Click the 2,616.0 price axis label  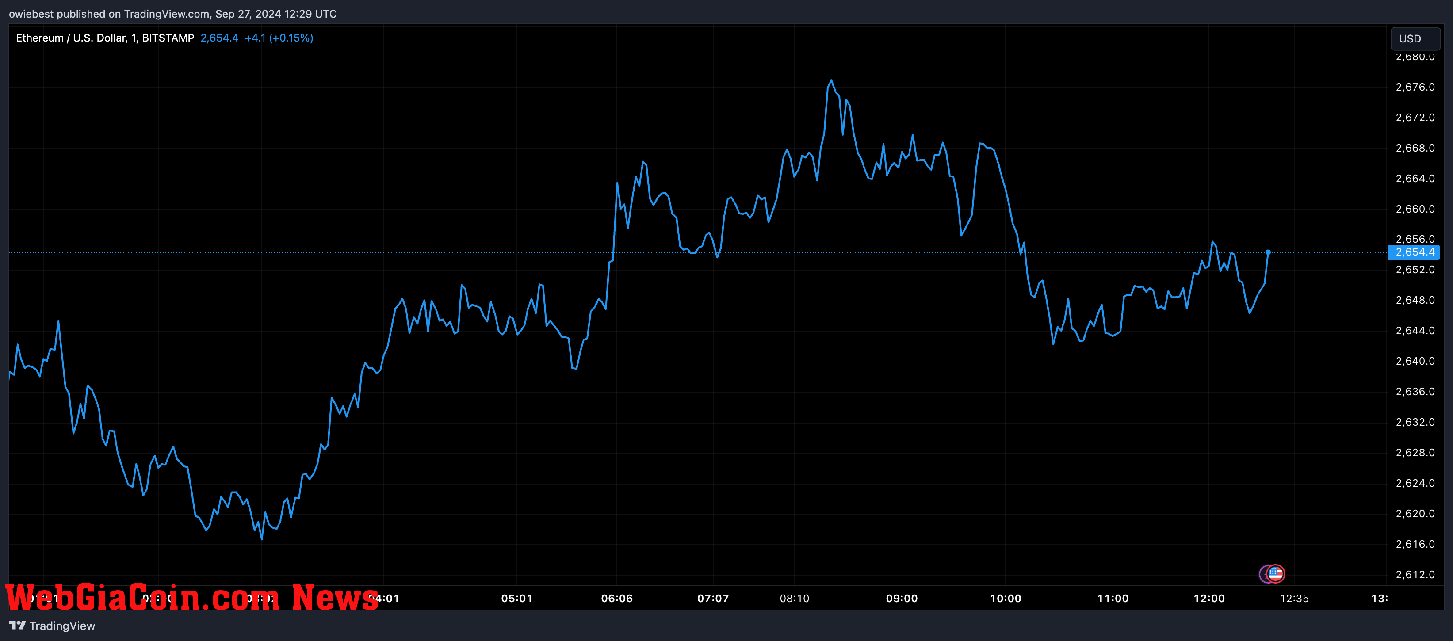[x=1415, y=543]
